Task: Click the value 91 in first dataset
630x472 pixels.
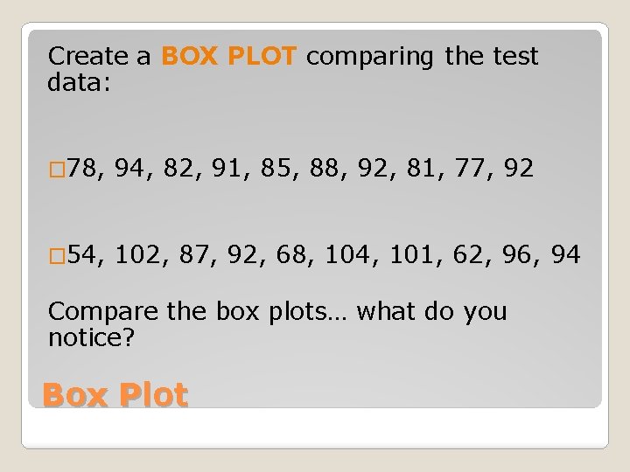Action: coord(227,168)
